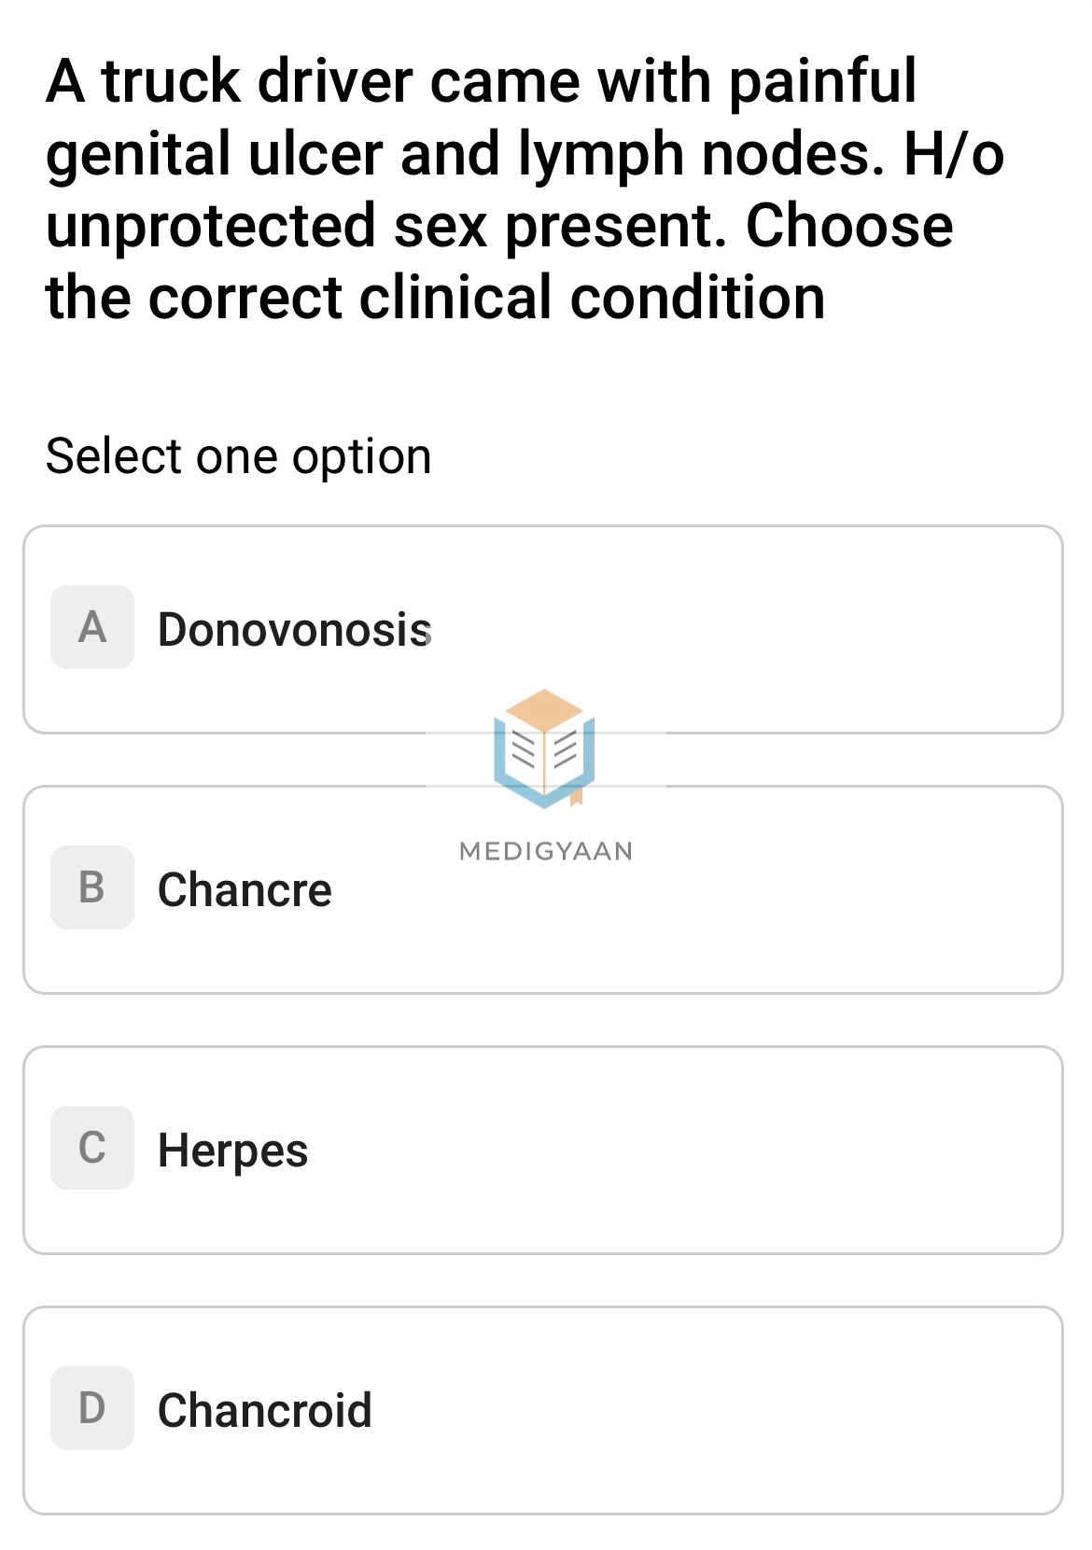Select Donovonosis as the answer
This screenshot has width=1092, height=1550.
point(294,630)
